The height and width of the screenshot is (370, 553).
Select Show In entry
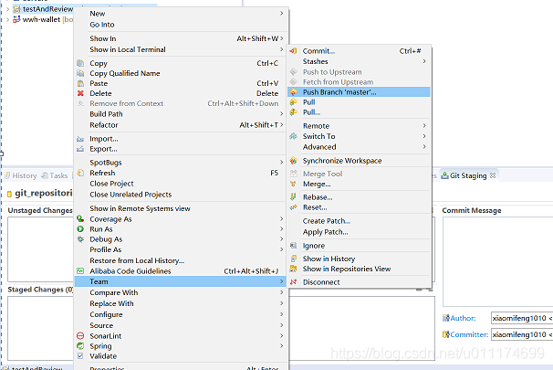point(182,38)
